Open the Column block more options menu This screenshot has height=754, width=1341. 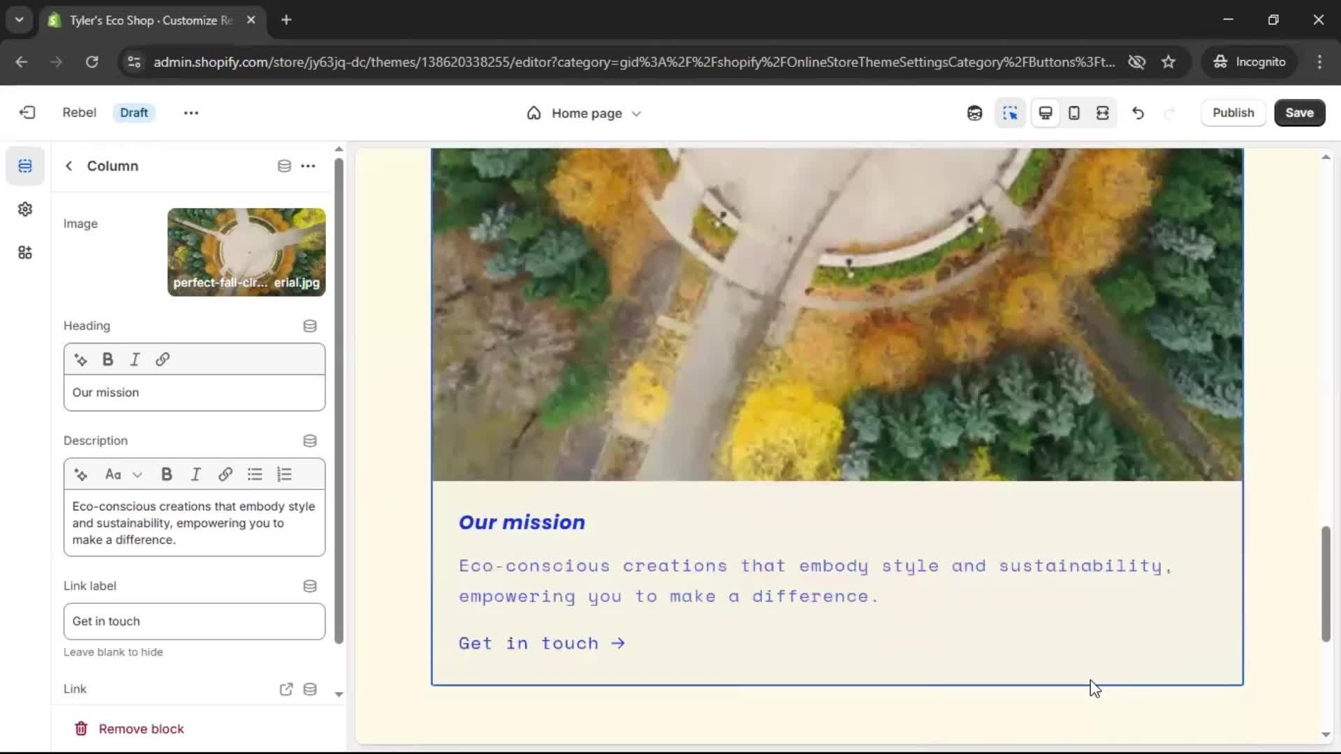pos(308,166)
